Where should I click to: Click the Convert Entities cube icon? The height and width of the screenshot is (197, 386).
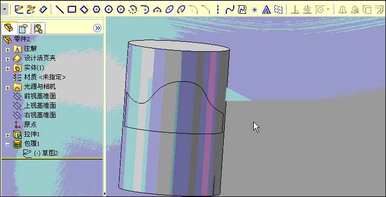[367, 10]
